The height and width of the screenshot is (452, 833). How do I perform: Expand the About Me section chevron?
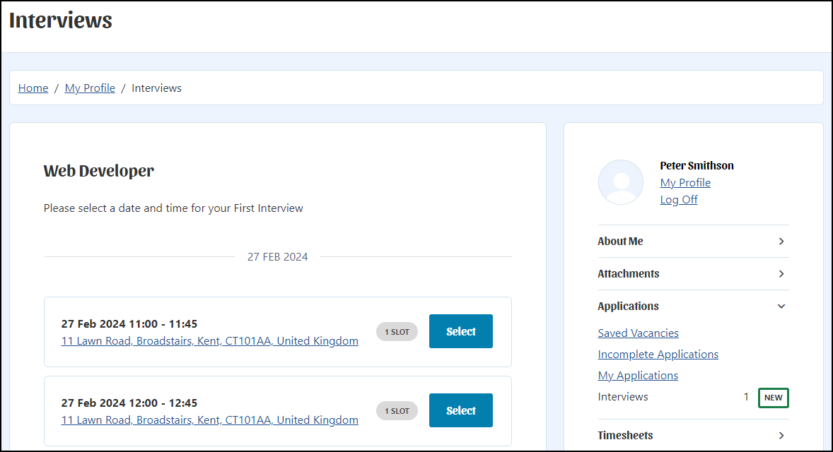(781, 242)
